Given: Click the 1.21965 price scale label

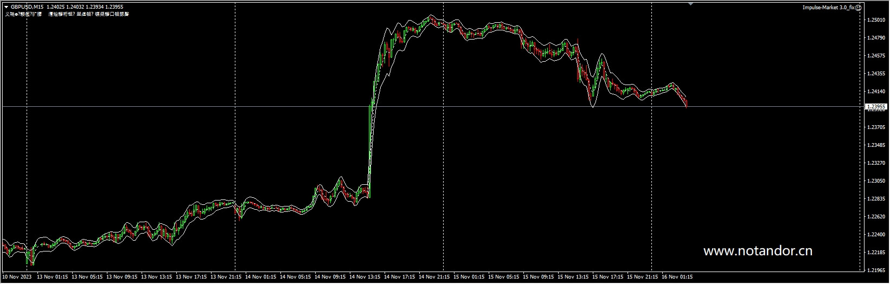Looking at the screenshot, I should (876, 270).
